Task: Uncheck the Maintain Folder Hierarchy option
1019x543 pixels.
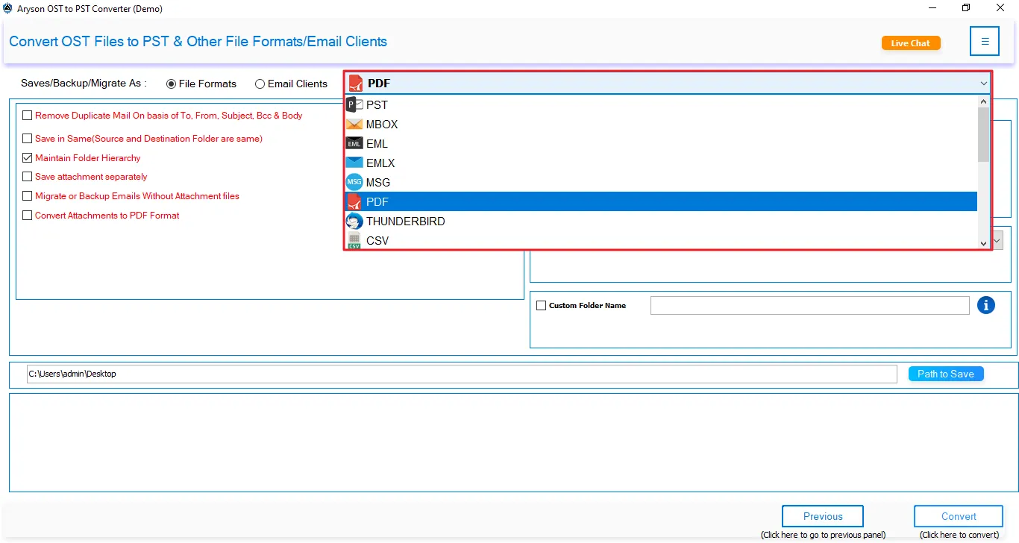Action: (x=28, y=157)
